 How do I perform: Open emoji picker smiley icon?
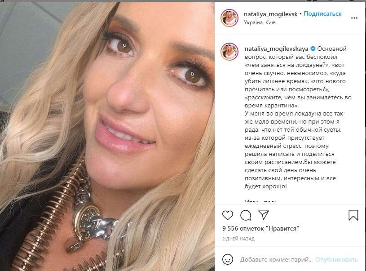tap(228, 259)
